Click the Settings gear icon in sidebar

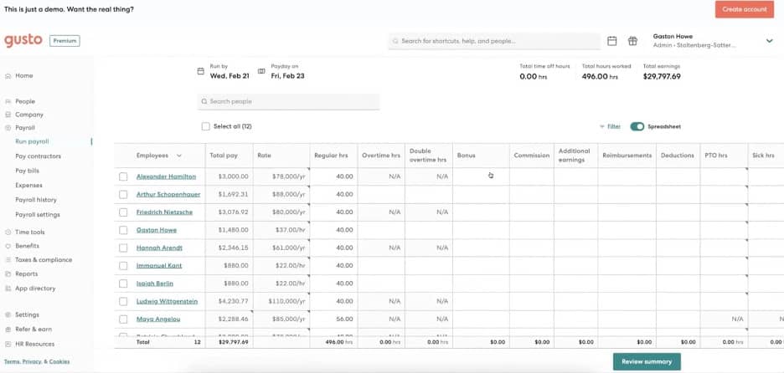coord(8,315)
